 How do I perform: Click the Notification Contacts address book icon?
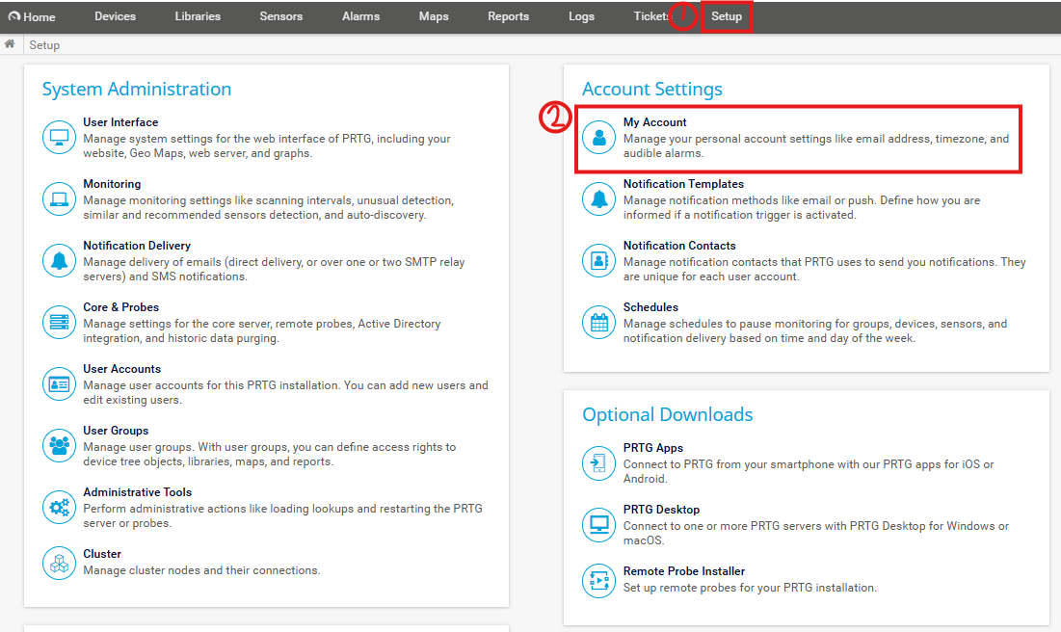(x=598, y=260)
